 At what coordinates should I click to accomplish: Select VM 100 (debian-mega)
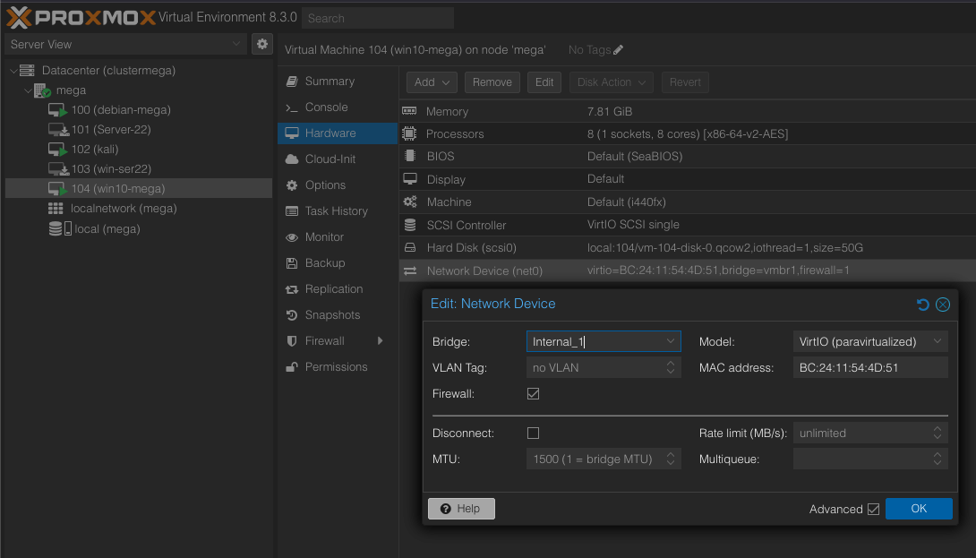[121, 110]
